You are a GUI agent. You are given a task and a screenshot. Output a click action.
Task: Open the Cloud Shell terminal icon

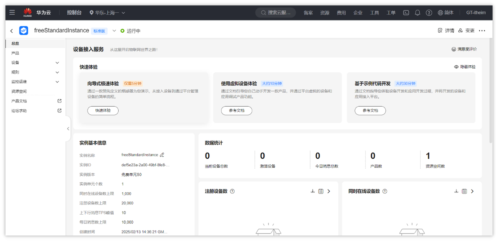coord(406,12)
